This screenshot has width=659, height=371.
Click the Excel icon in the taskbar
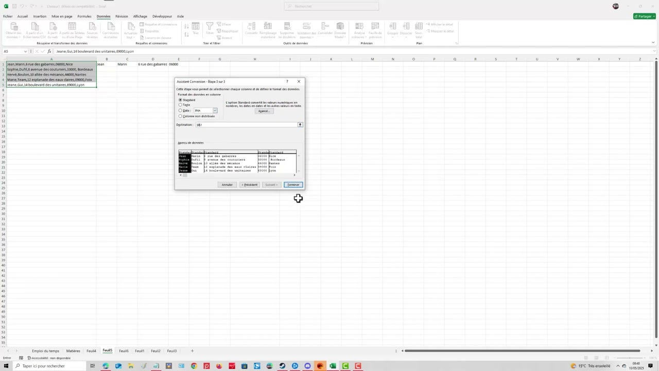[x=333, y=366]
